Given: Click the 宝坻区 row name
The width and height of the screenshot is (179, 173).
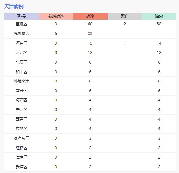Looking at the screenshot, I should click(22, 24).
